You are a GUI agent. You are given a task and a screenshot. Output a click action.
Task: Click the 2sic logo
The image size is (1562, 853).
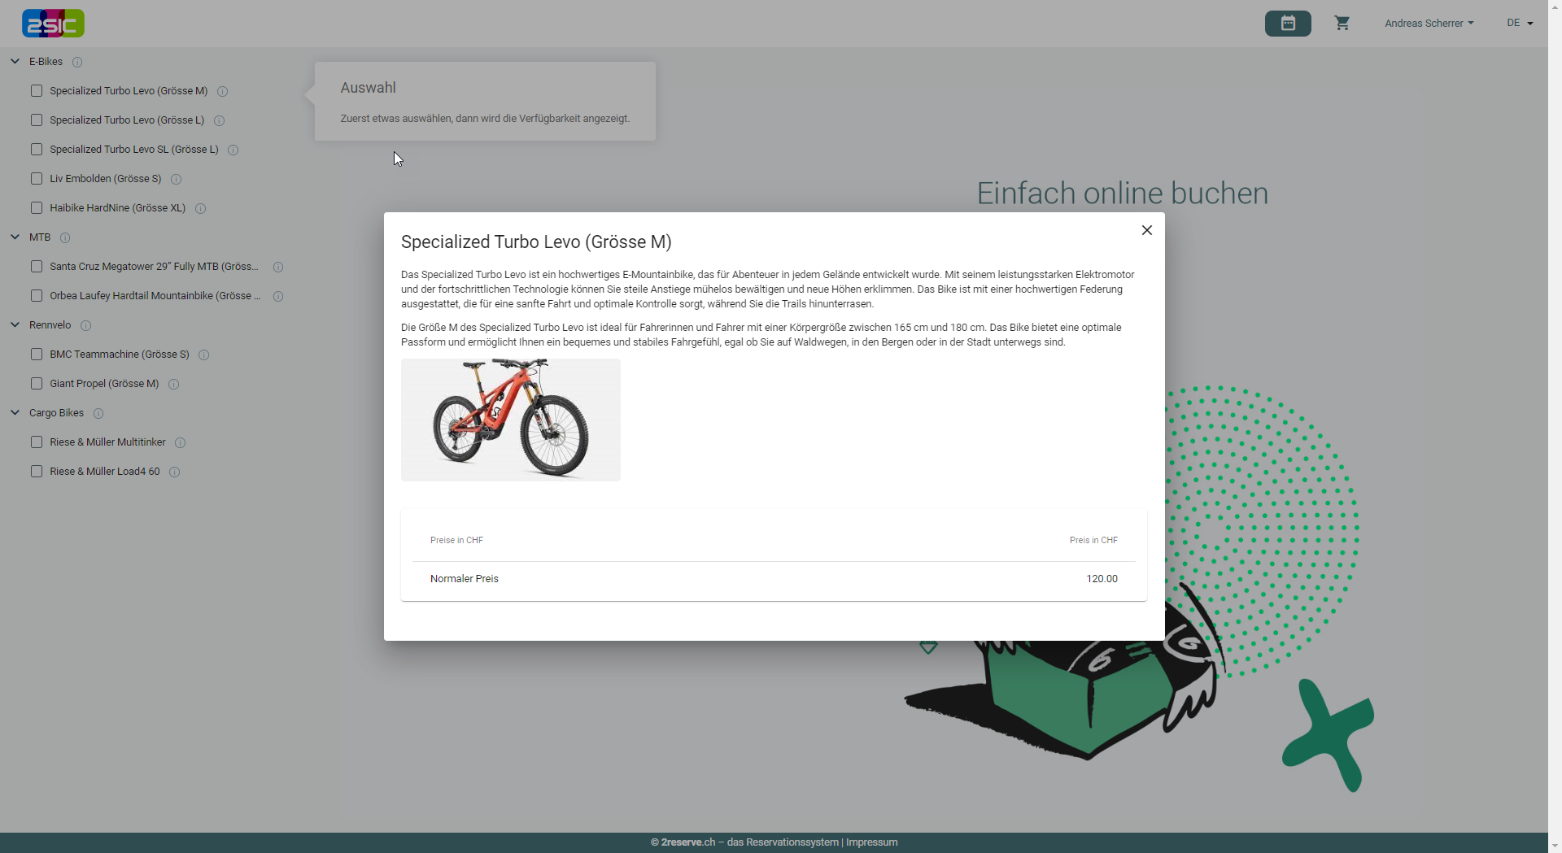(x=53, y=24)
